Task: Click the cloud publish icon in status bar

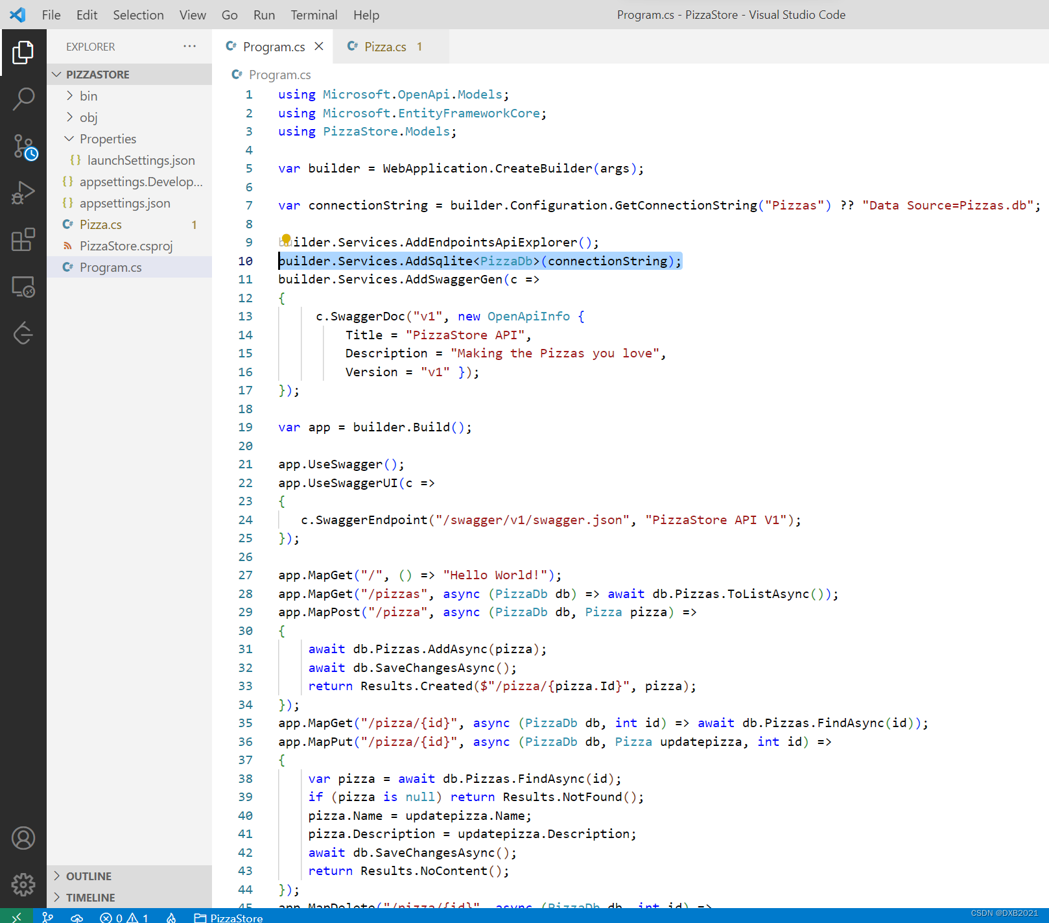Action: click(77, 917)
